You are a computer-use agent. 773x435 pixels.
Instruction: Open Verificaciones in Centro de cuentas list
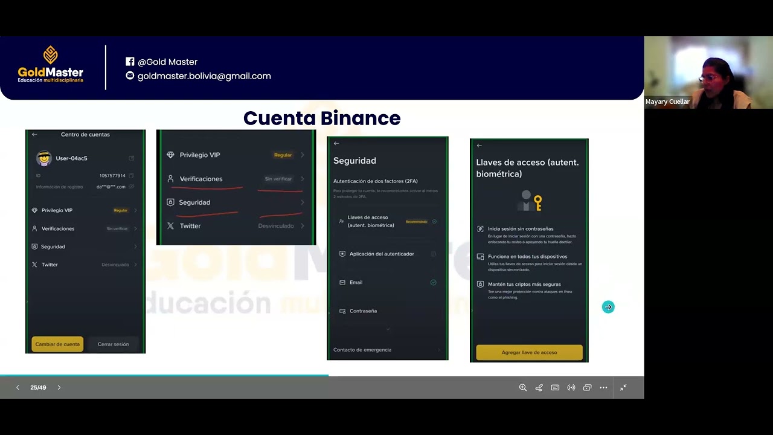(85, 228)
